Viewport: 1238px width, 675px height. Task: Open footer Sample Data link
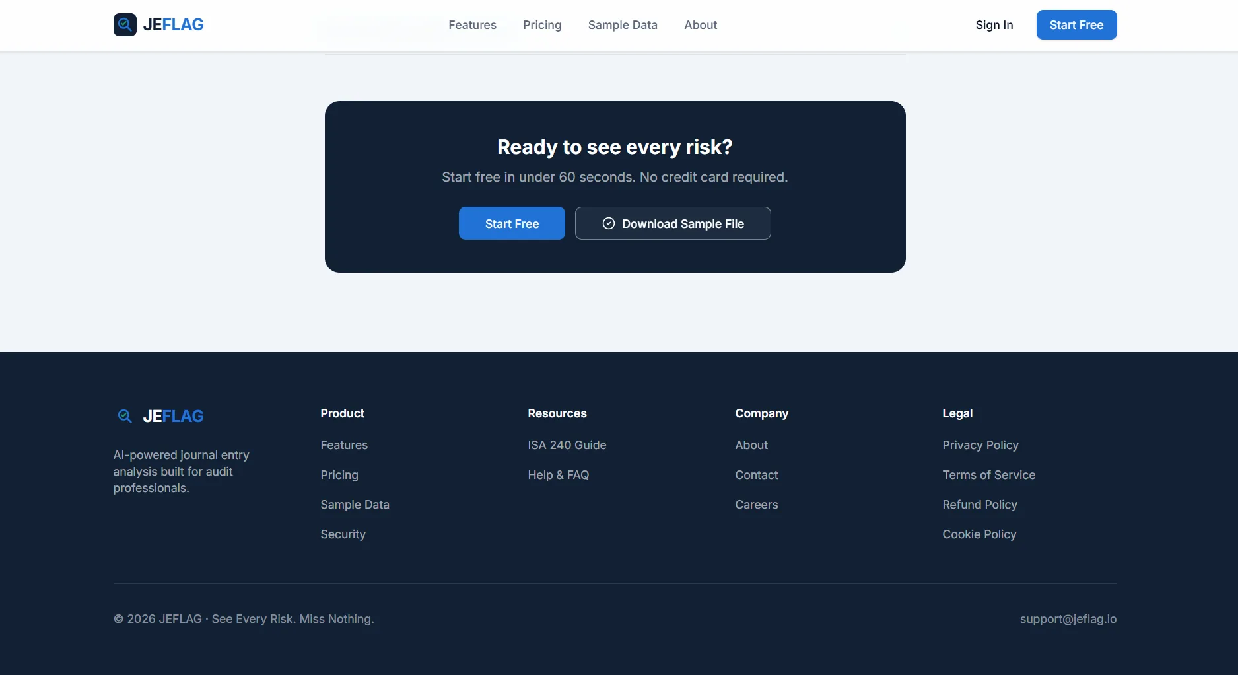[x=355, y=505]
